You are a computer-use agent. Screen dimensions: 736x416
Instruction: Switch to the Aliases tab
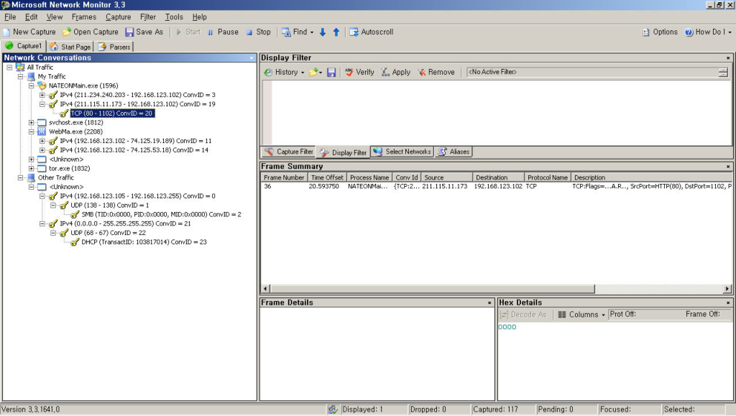click(x=454, y=152)
